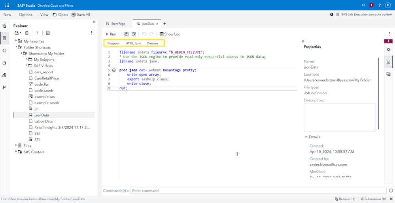The width and height of the screenshot is (395, 203).
Task: Open the user profile X avatar
Action: 388,5
